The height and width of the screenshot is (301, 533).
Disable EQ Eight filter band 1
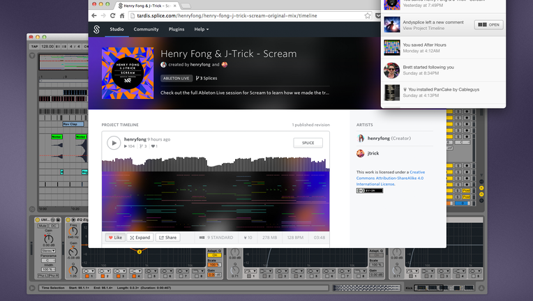[87, 276]
